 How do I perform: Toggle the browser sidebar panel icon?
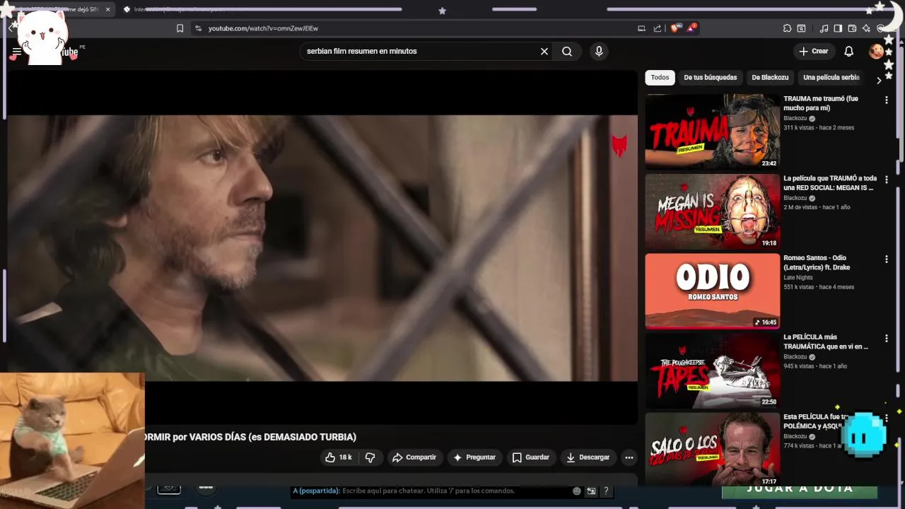coord(838,28)
